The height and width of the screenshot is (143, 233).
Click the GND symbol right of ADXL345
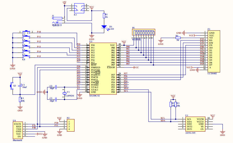tap(222, 133)
